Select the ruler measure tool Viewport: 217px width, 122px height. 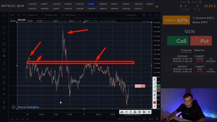click(4, 63)
